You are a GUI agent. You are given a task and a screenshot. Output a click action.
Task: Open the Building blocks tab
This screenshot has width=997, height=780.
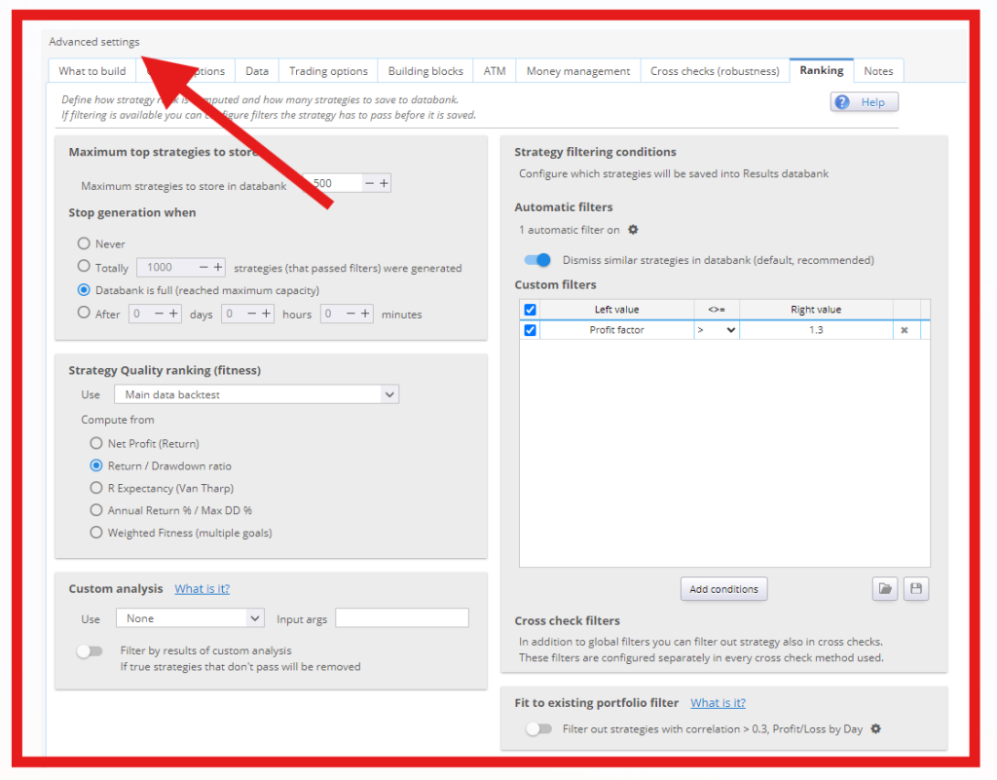coord(425,71)
